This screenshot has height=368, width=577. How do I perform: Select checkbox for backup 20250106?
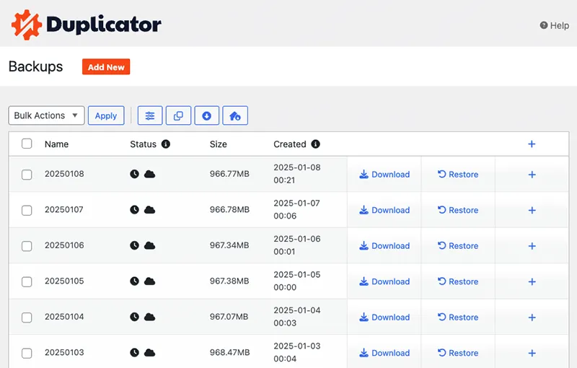pyautogui.click(x=27, y=246)
